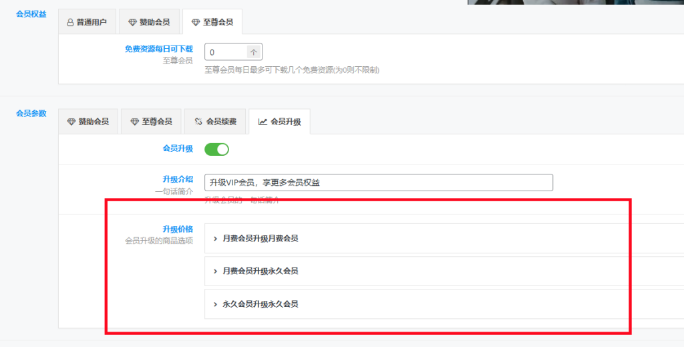Click renewal link icon on 会员续费 tab
Image resolution: width=684 pixels, height=347 pixels.
pos(198,122)
